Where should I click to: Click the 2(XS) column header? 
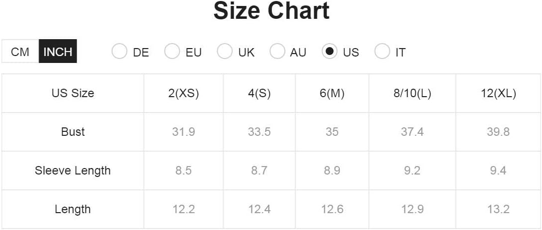coord(183,94)
